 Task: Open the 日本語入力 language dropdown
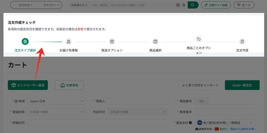79,5
